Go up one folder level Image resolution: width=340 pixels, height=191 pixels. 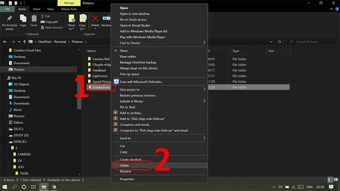point(25,42)
